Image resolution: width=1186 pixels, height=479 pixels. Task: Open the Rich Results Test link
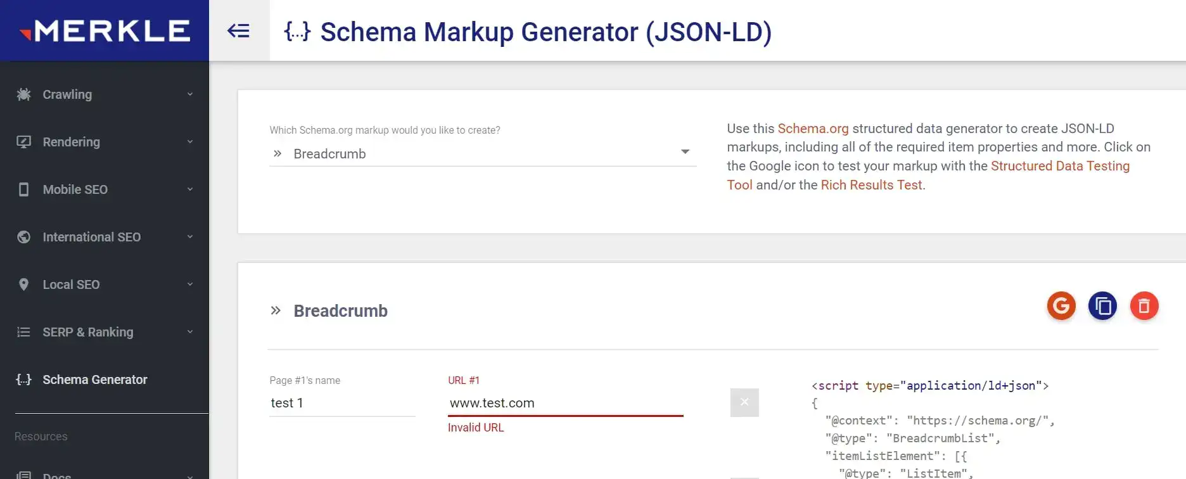pyautogui.click(x=871, y=185)
